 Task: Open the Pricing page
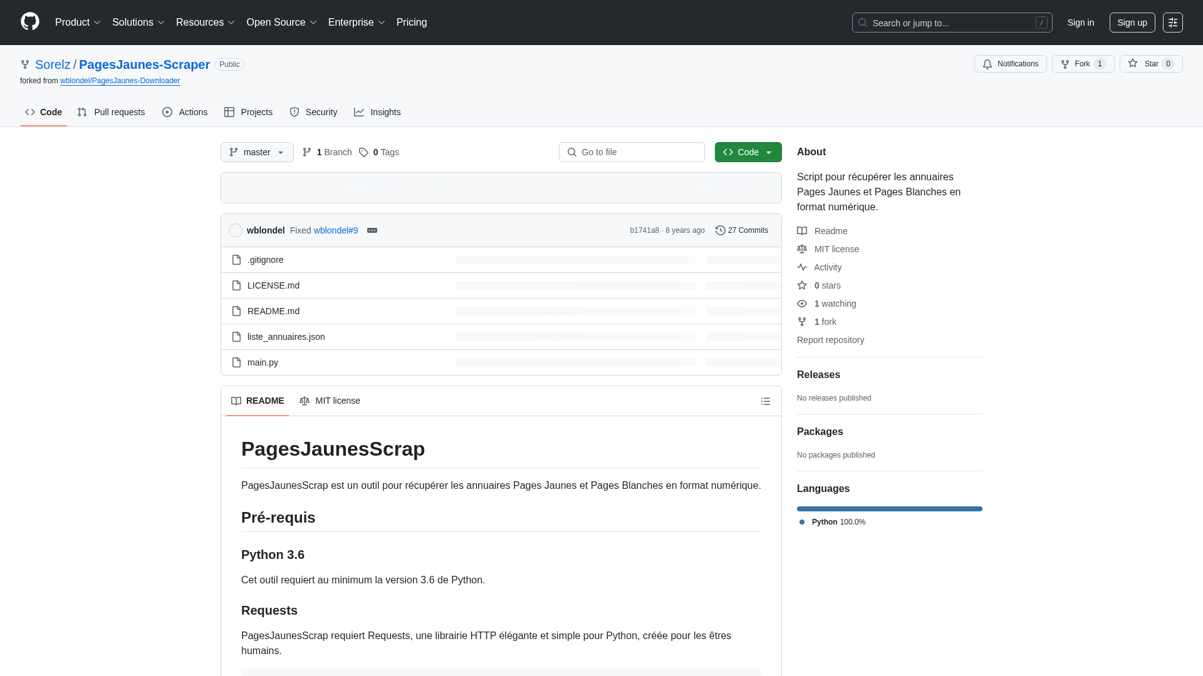click(412, 23)
